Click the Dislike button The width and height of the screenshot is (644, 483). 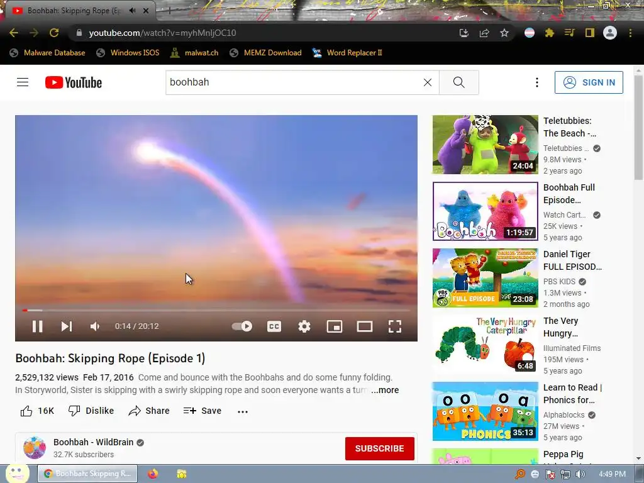[x=91, y=411]
